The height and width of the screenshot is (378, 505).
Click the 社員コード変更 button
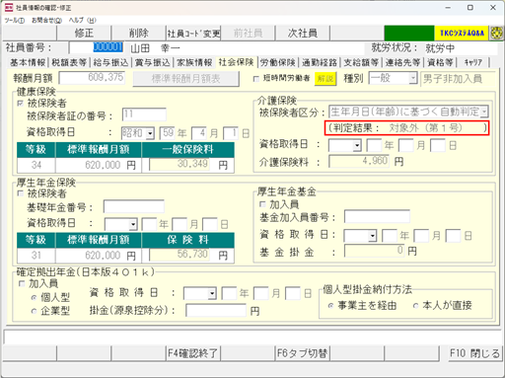click(x=193, y=33)
